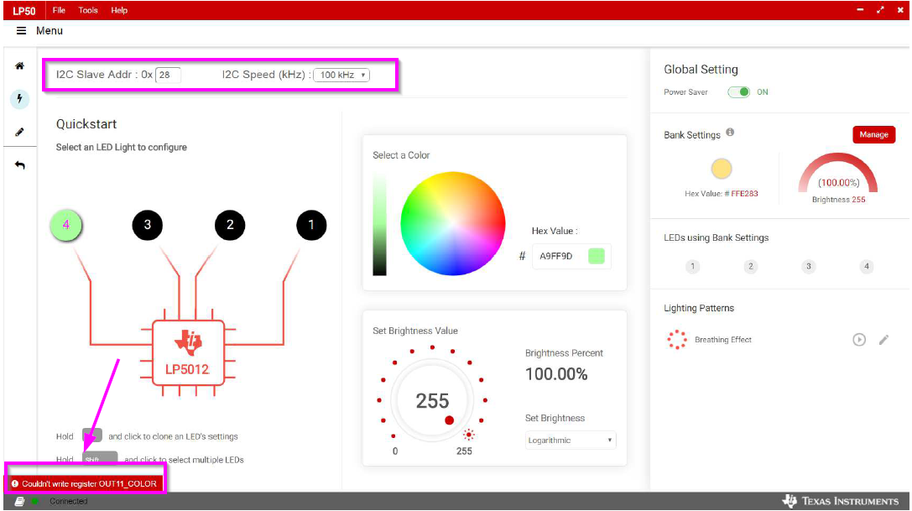
Task: Toggle the Power Saver switch
Action: tap(738, 92)
